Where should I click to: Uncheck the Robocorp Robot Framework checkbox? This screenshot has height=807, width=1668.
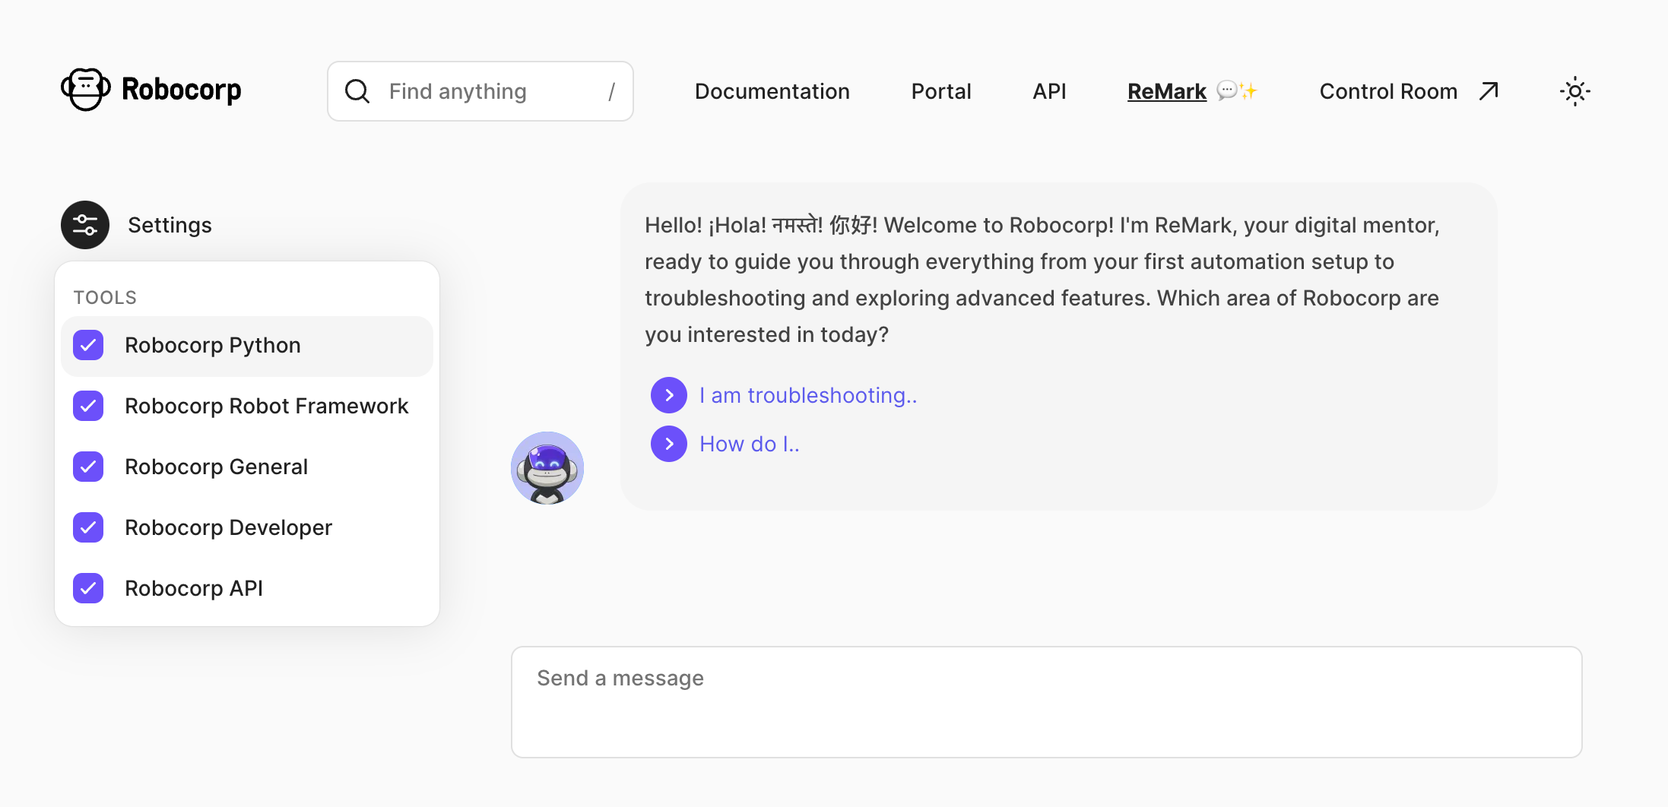pos(88,406)
